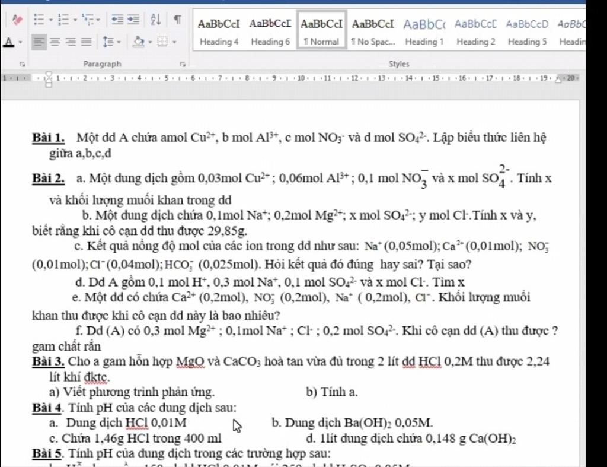This screenshot has width=607, height=467.
Task: Click the heading 'Bài 2.'
Action: click(49, 179)
